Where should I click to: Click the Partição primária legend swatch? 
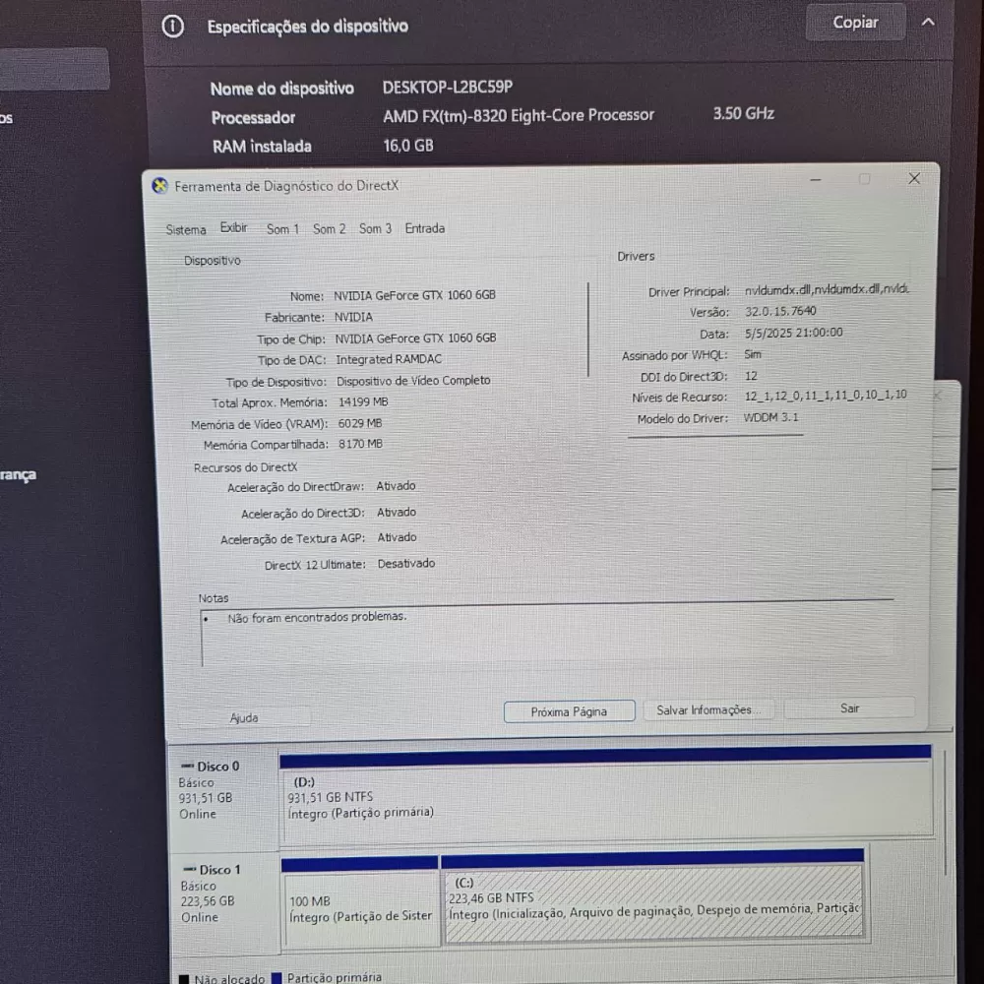(277, 978)
